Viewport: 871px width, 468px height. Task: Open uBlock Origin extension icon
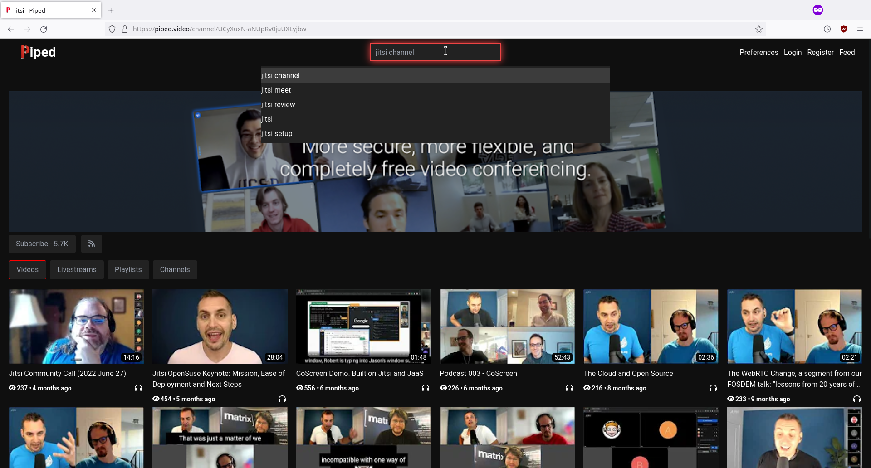844,29
